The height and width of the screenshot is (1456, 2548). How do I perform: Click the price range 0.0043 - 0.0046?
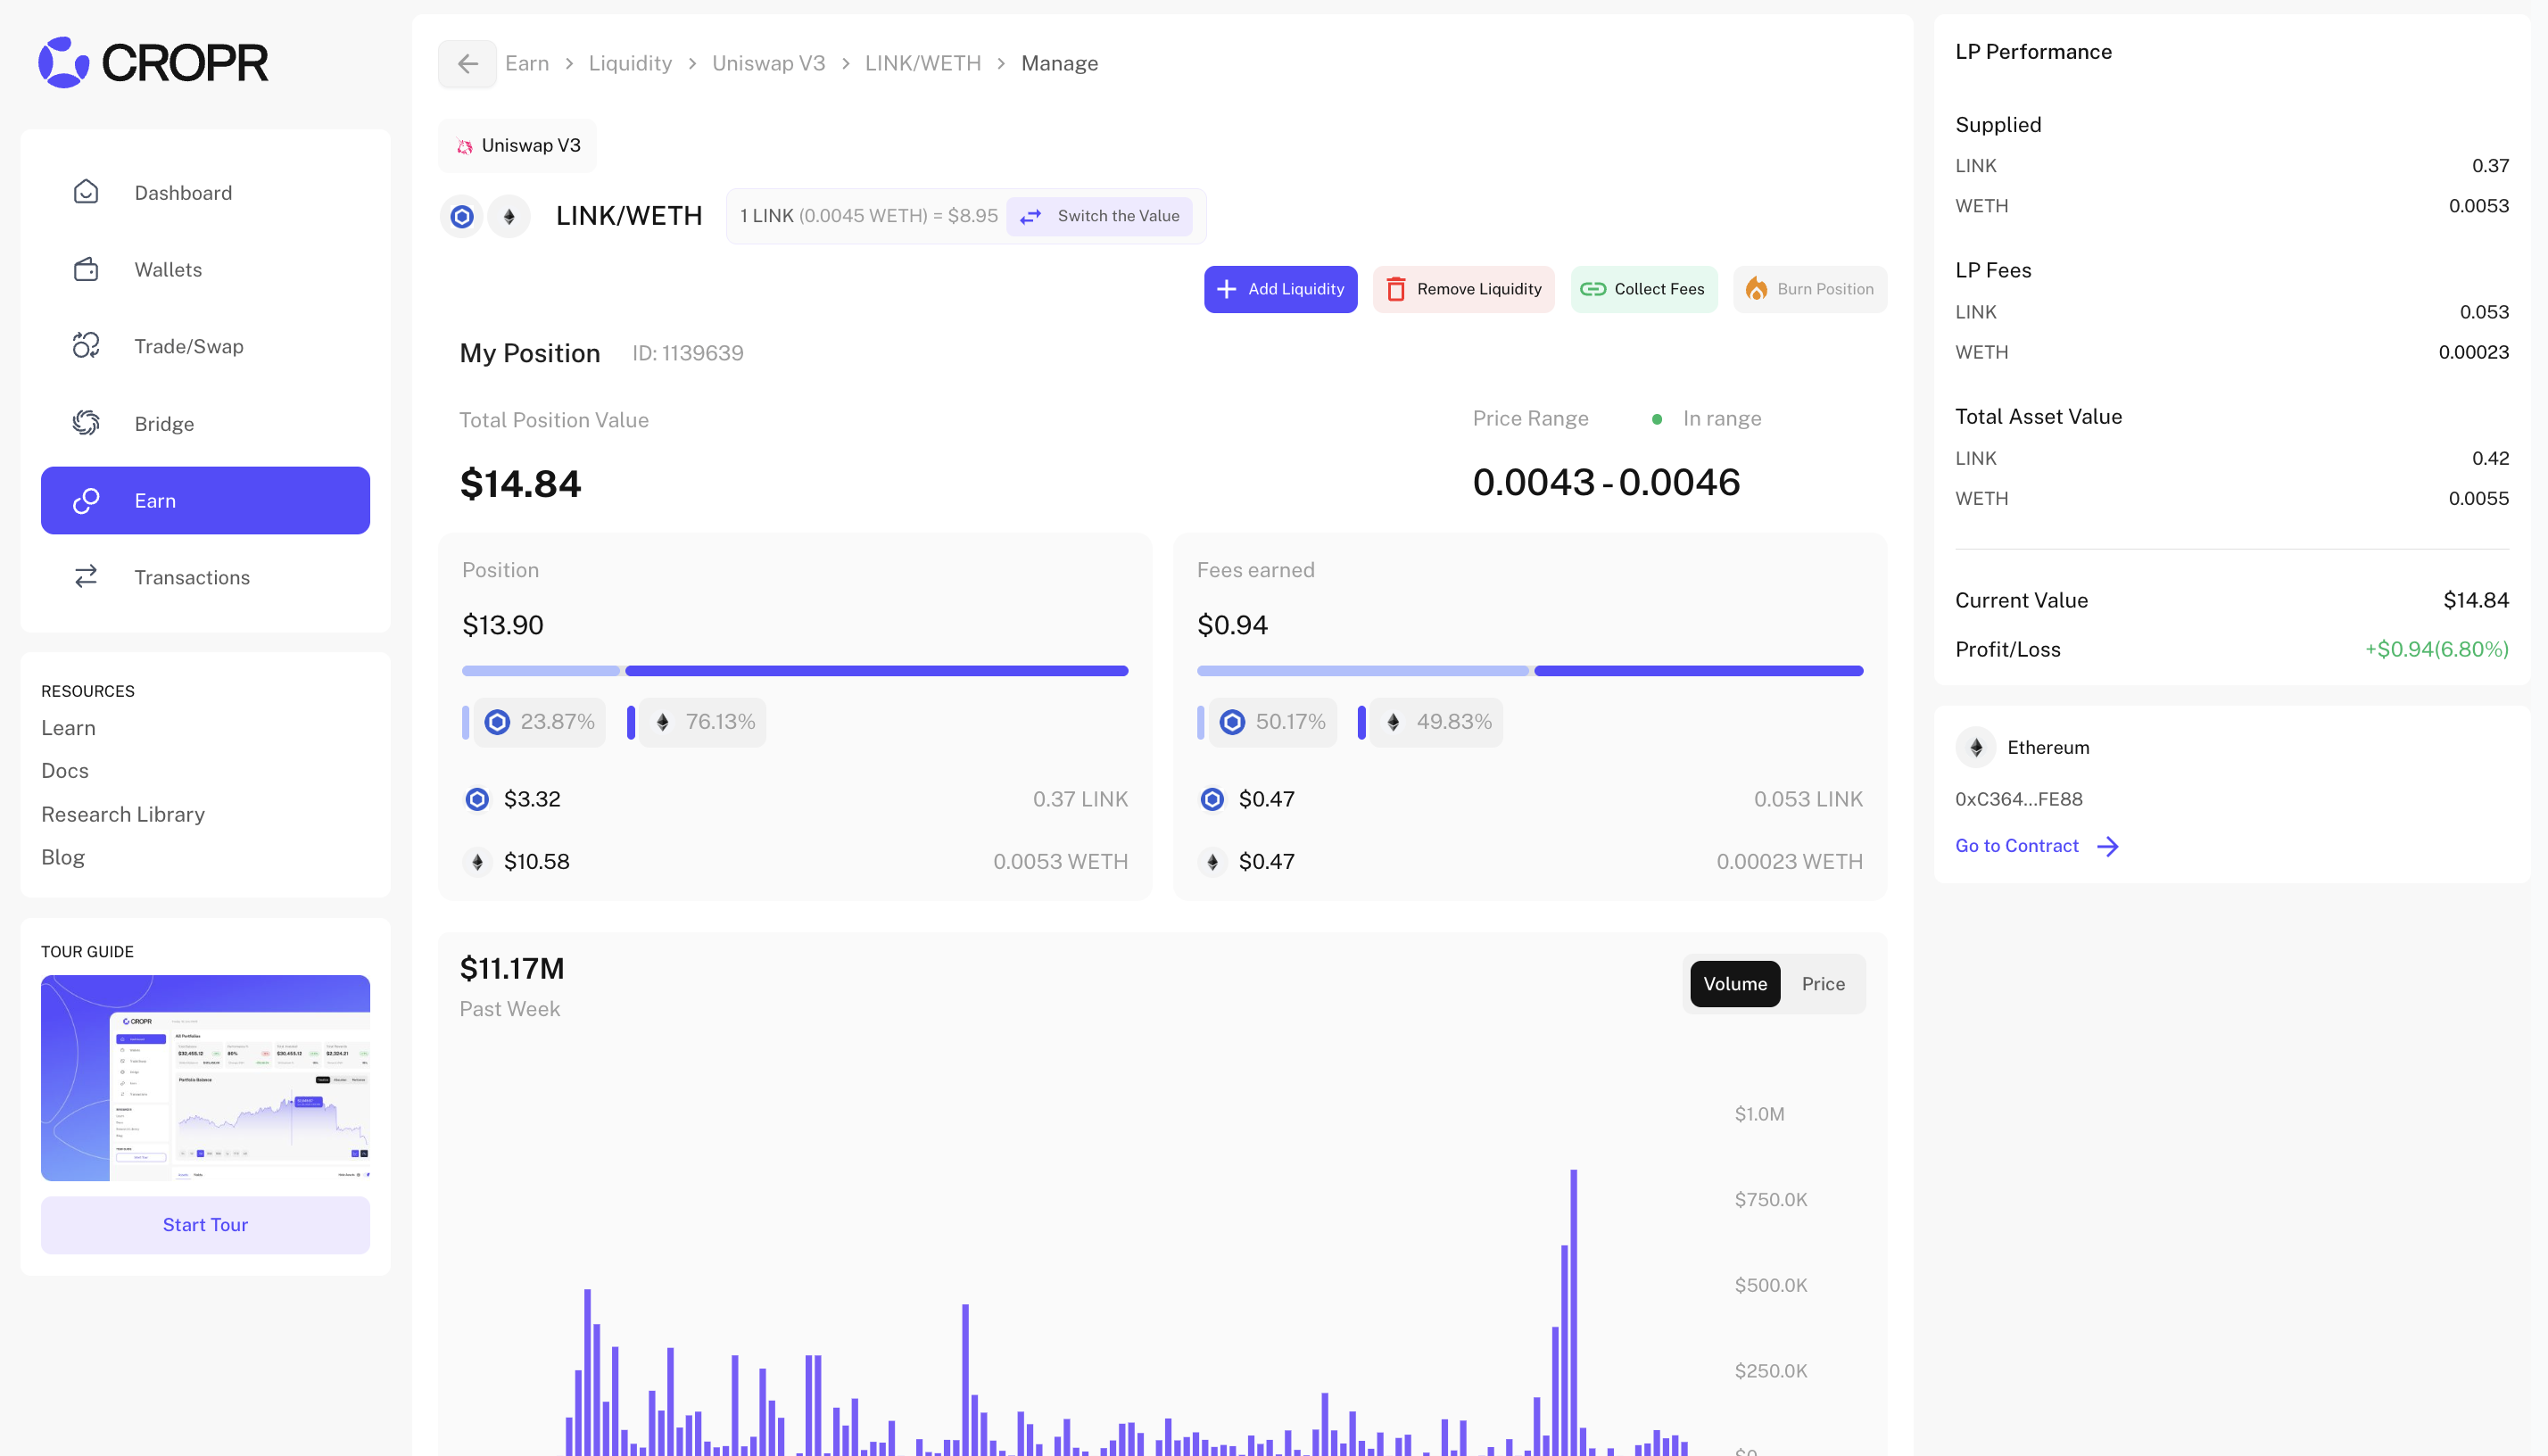coord(1606,483)
